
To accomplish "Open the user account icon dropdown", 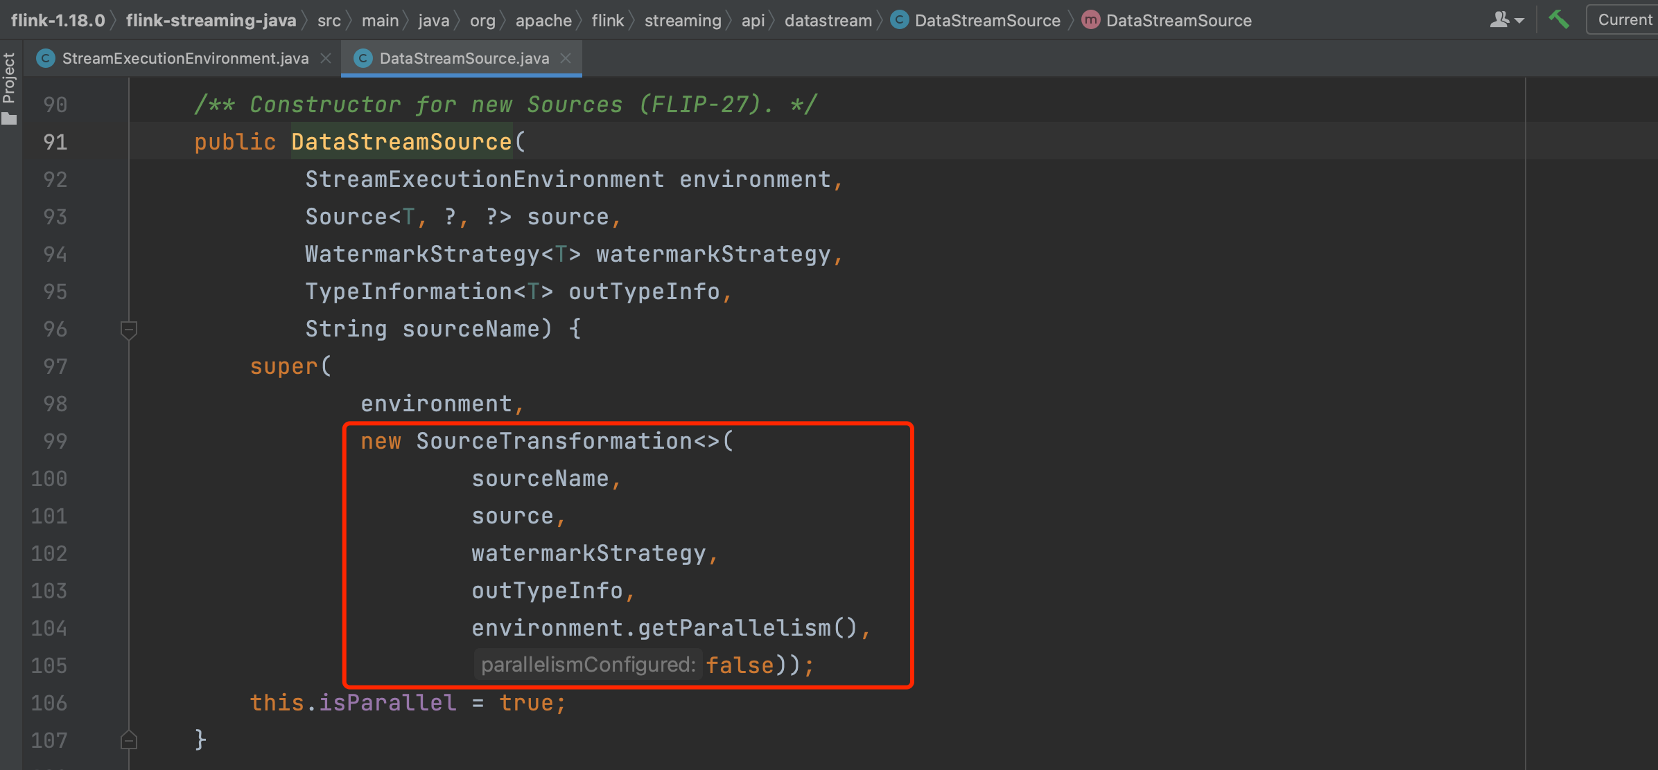I will coord(1506,19).
